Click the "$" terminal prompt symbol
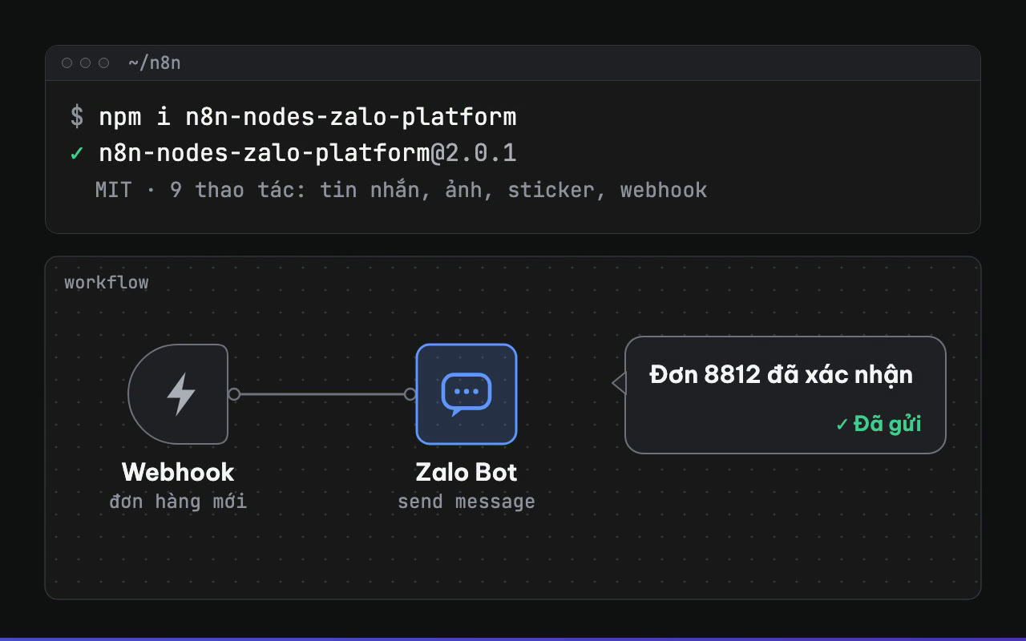Screen dimensions: 1026x641 (77, 117)
